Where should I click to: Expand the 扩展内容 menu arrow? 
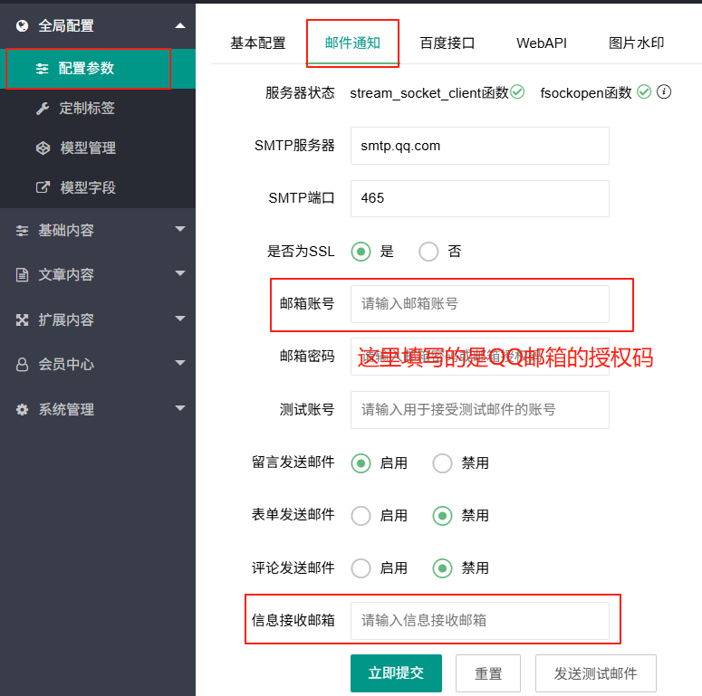coord(180,319)
